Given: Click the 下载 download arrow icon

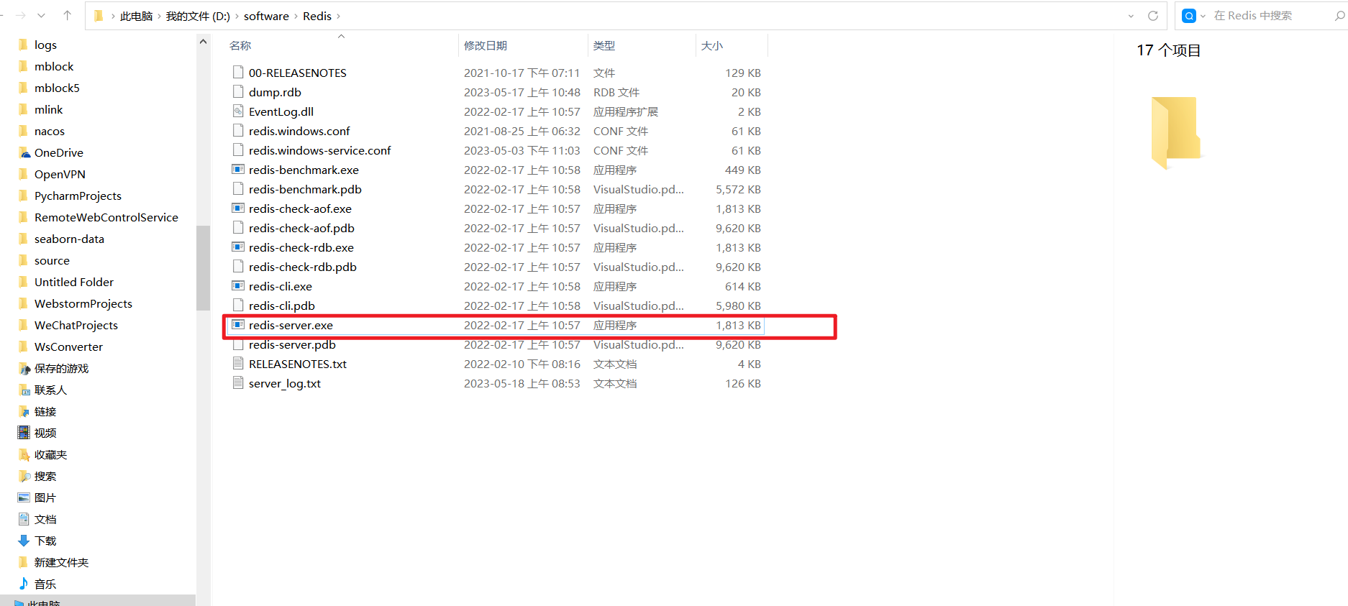Looking at the screenshot, I should tap(24, 541).
